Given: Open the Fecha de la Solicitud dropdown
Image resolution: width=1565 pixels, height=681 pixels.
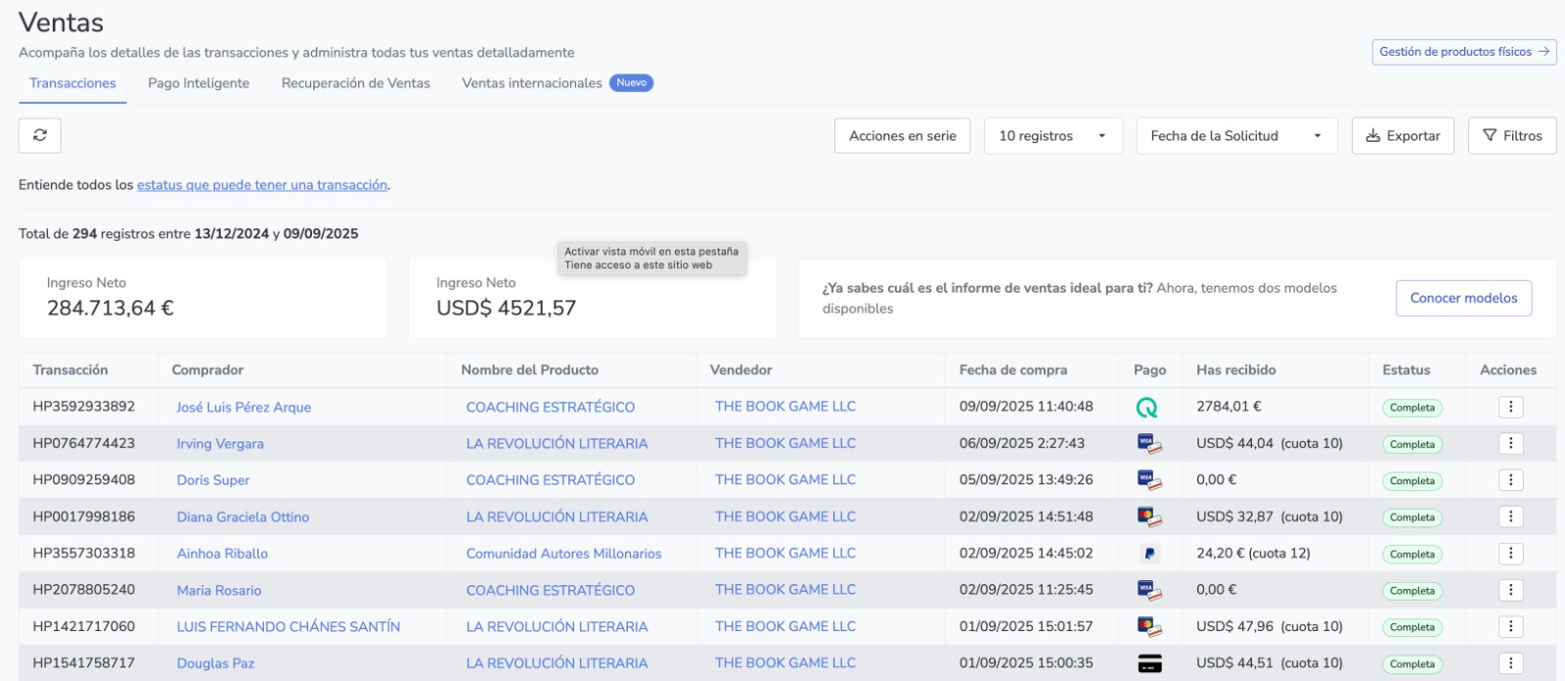Looking at the screenshot, I should [1236, 136].
